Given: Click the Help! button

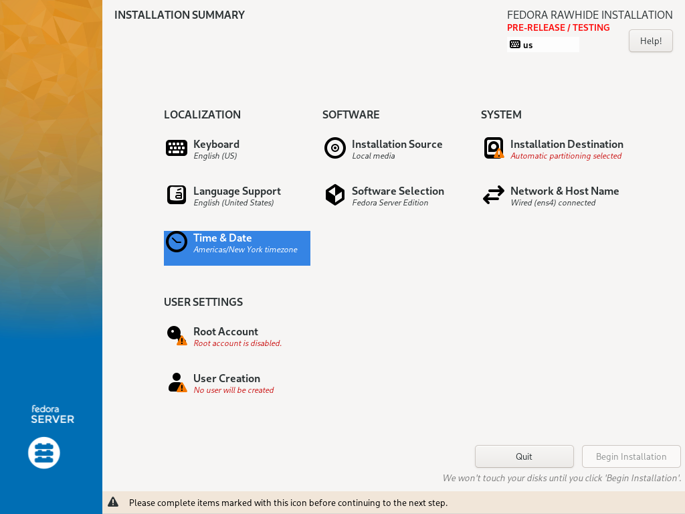Looking at the screenshot, I should [x=650, y=41].
